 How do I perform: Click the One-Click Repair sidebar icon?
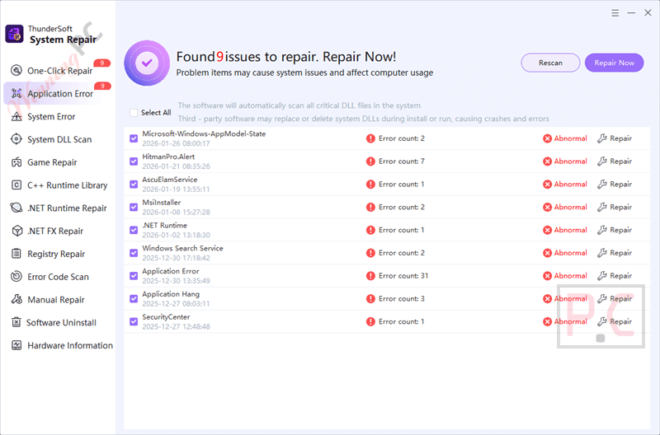tap(16, 70)
